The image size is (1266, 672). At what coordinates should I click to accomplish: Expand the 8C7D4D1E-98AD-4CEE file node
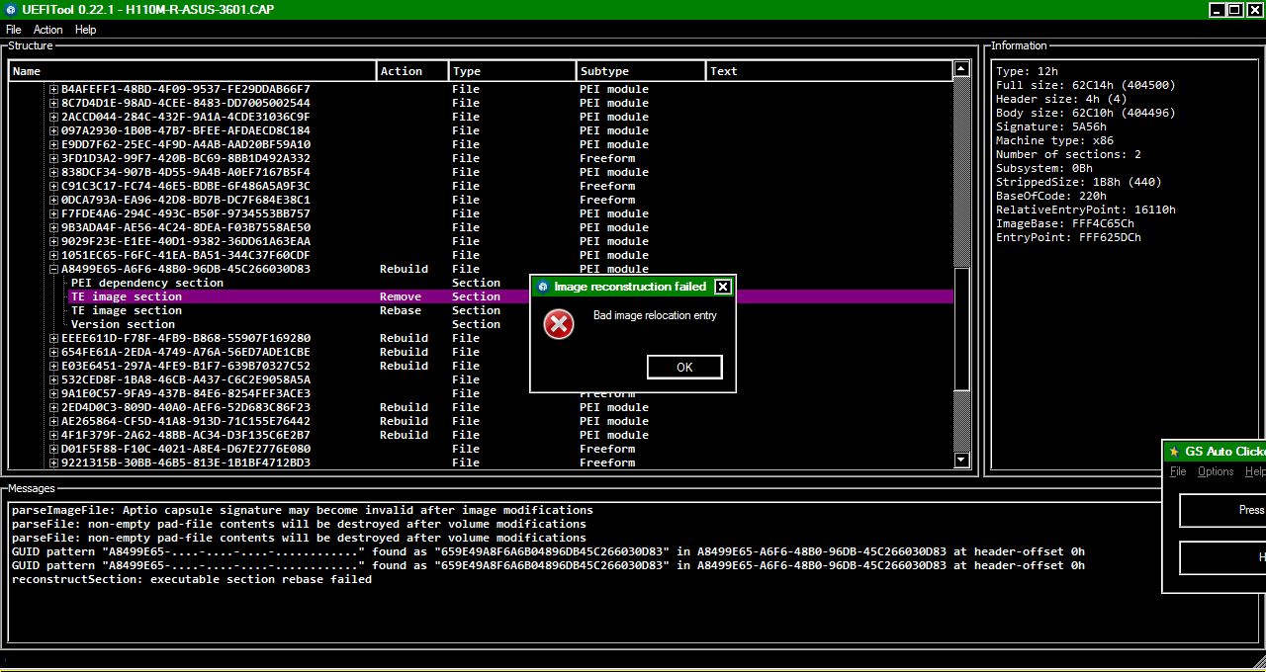pos(53,103)
